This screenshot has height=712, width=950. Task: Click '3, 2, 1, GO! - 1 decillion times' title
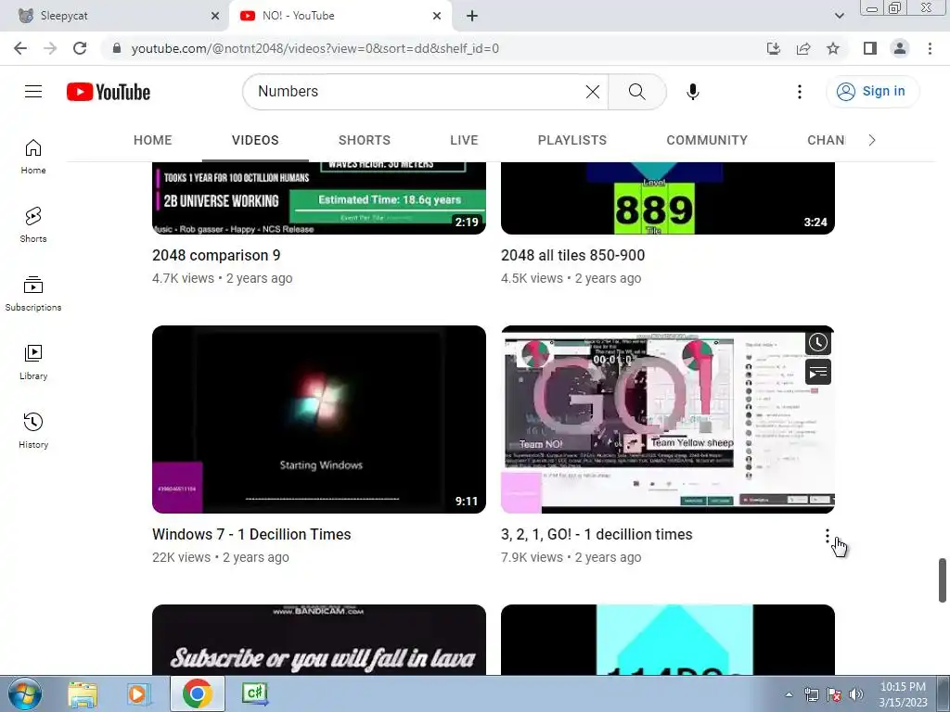[597, 535]
